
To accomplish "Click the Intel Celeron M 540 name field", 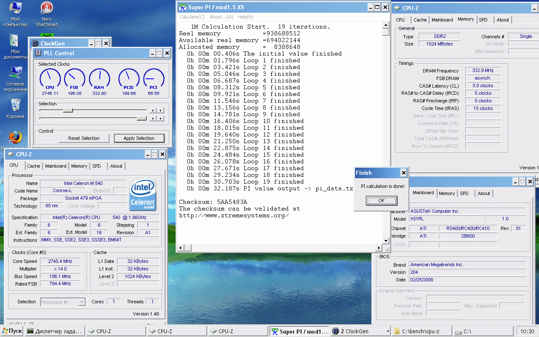I will point(83,183).
